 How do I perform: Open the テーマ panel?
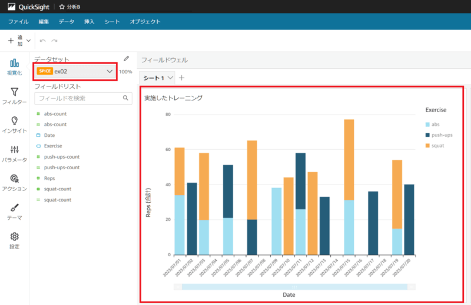(x=14, y=212)
